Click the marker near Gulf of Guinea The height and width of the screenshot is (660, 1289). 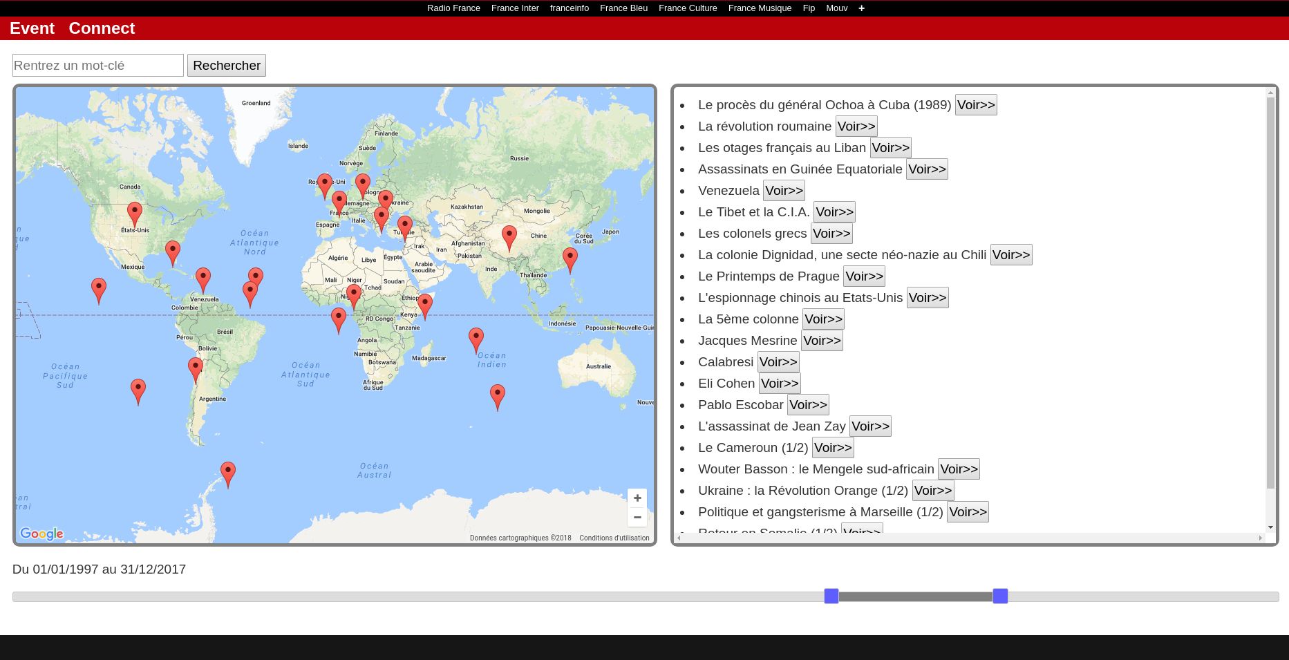point(339,321)
